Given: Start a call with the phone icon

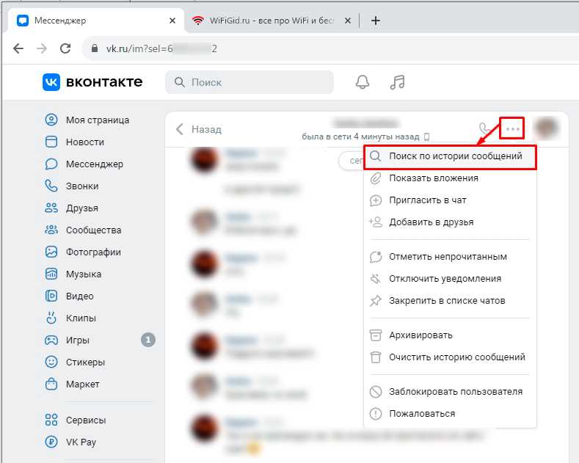Looking at the screenshot, I should (x=484, y=129).
